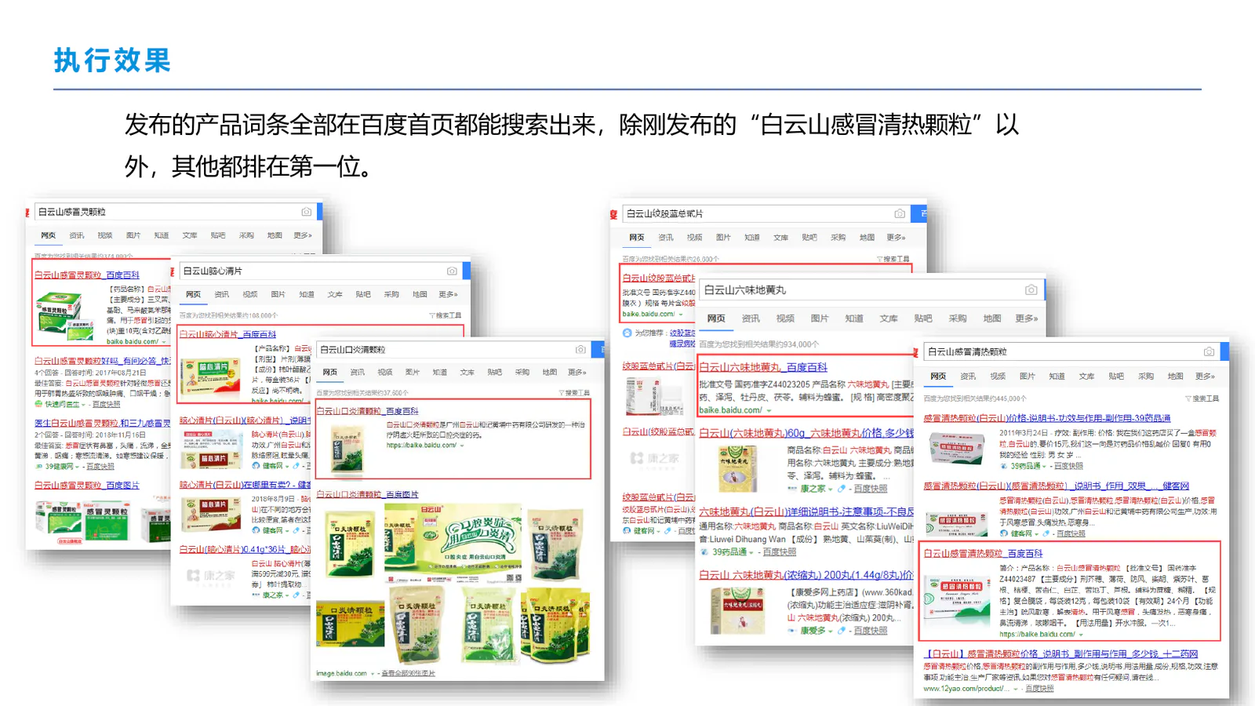Select 文库 tab in 白云山六味地黄丸 window
The height and width of the screenshot is (706, 1255).
coord(888,318)
